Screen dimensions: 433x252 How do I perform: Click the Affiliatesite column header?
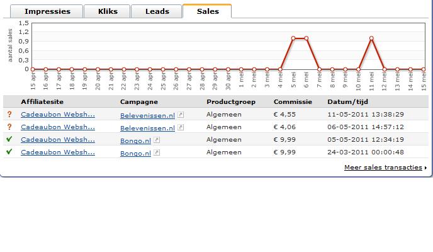42,101
